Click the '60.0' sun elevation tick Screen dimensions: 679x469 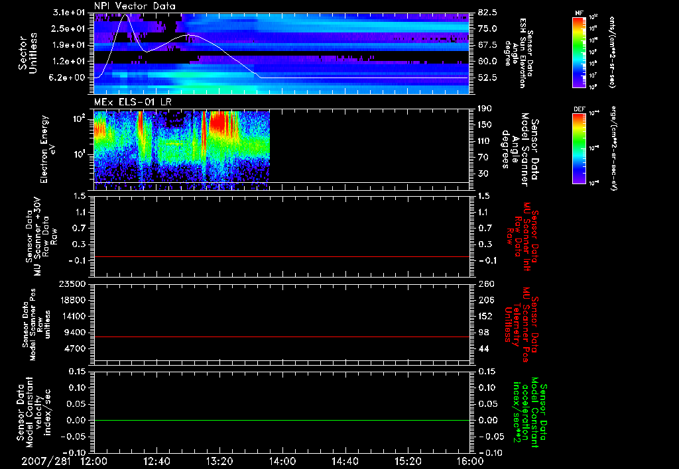point(487,62)
